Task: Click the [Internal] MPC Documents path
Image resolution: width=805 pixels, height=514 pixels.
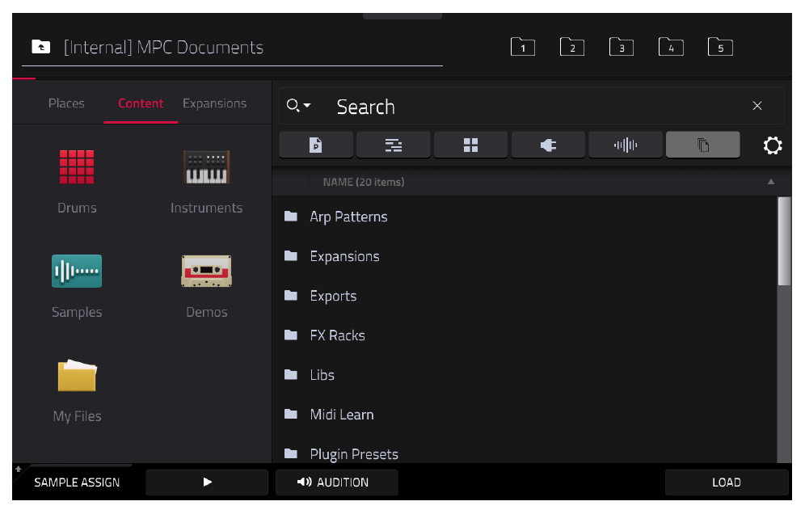Action: [163, 47]
